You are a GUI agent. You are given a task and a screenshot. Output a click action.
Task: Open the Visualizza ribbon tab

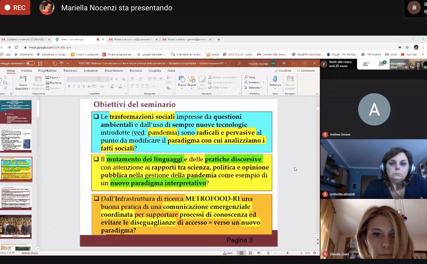(155, 71)
